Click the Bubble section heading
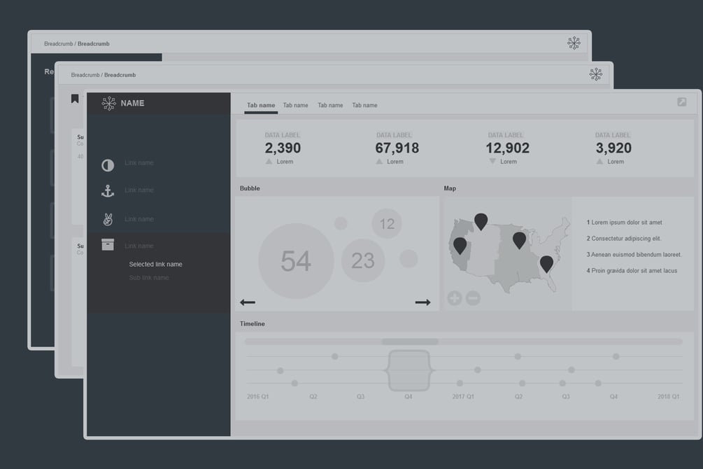The width and height of the screenshot is (703, 469). (x=250, y=188)
